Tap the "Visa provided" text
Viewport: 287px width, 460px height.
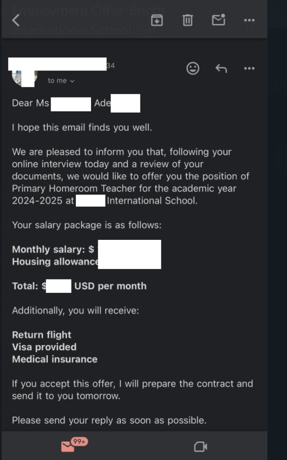pos(44,347)
